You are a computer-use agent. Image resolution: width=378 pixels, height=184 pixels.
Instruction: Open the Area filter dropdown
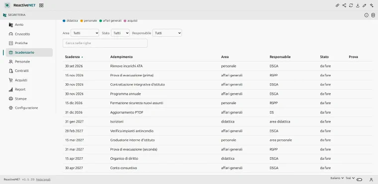click(85, 33)
